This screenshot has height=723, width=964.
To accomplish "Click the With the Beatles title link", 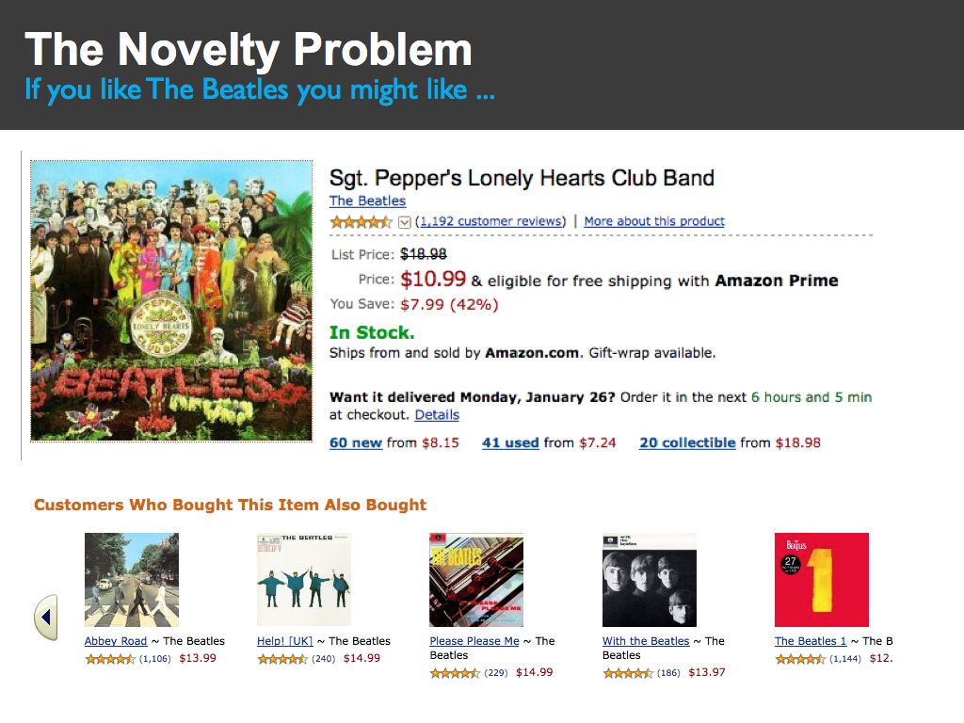I will [646, 641].
